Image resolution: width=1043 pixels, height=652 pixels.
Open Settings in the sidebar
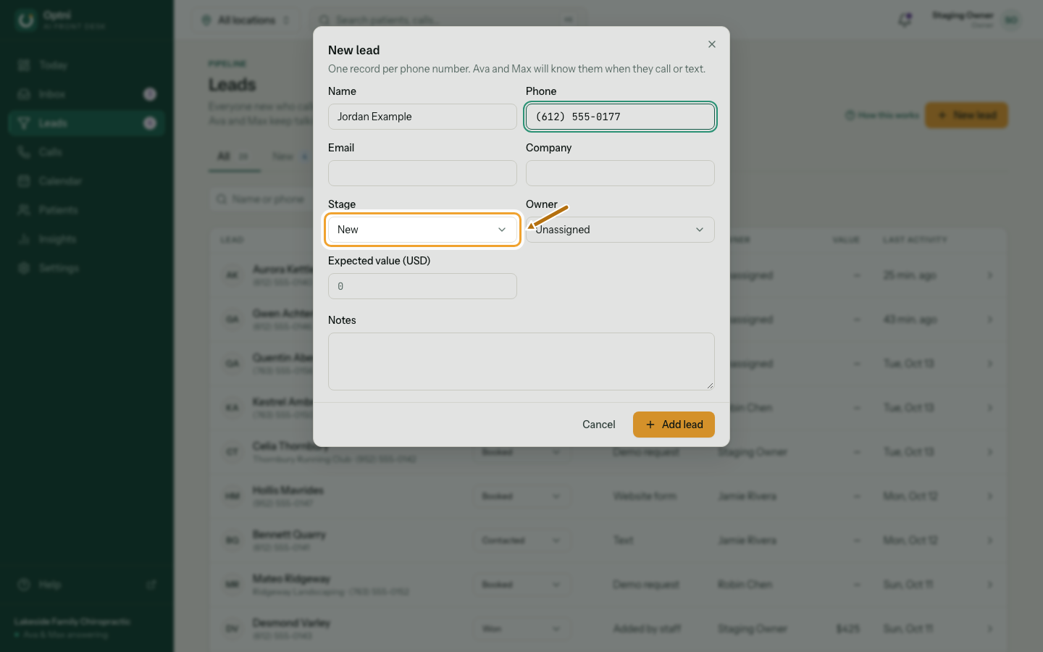coord(87,268)
